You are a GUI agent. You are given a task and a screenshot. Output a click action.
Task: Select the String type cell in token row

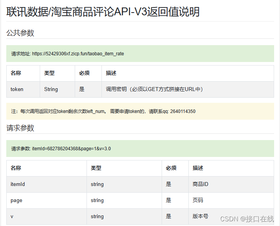[x=57, y=89]
